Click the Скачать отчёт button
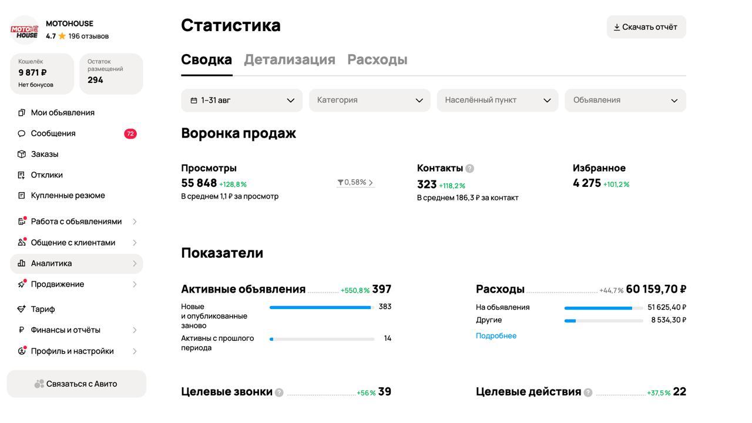 point(646,26)
